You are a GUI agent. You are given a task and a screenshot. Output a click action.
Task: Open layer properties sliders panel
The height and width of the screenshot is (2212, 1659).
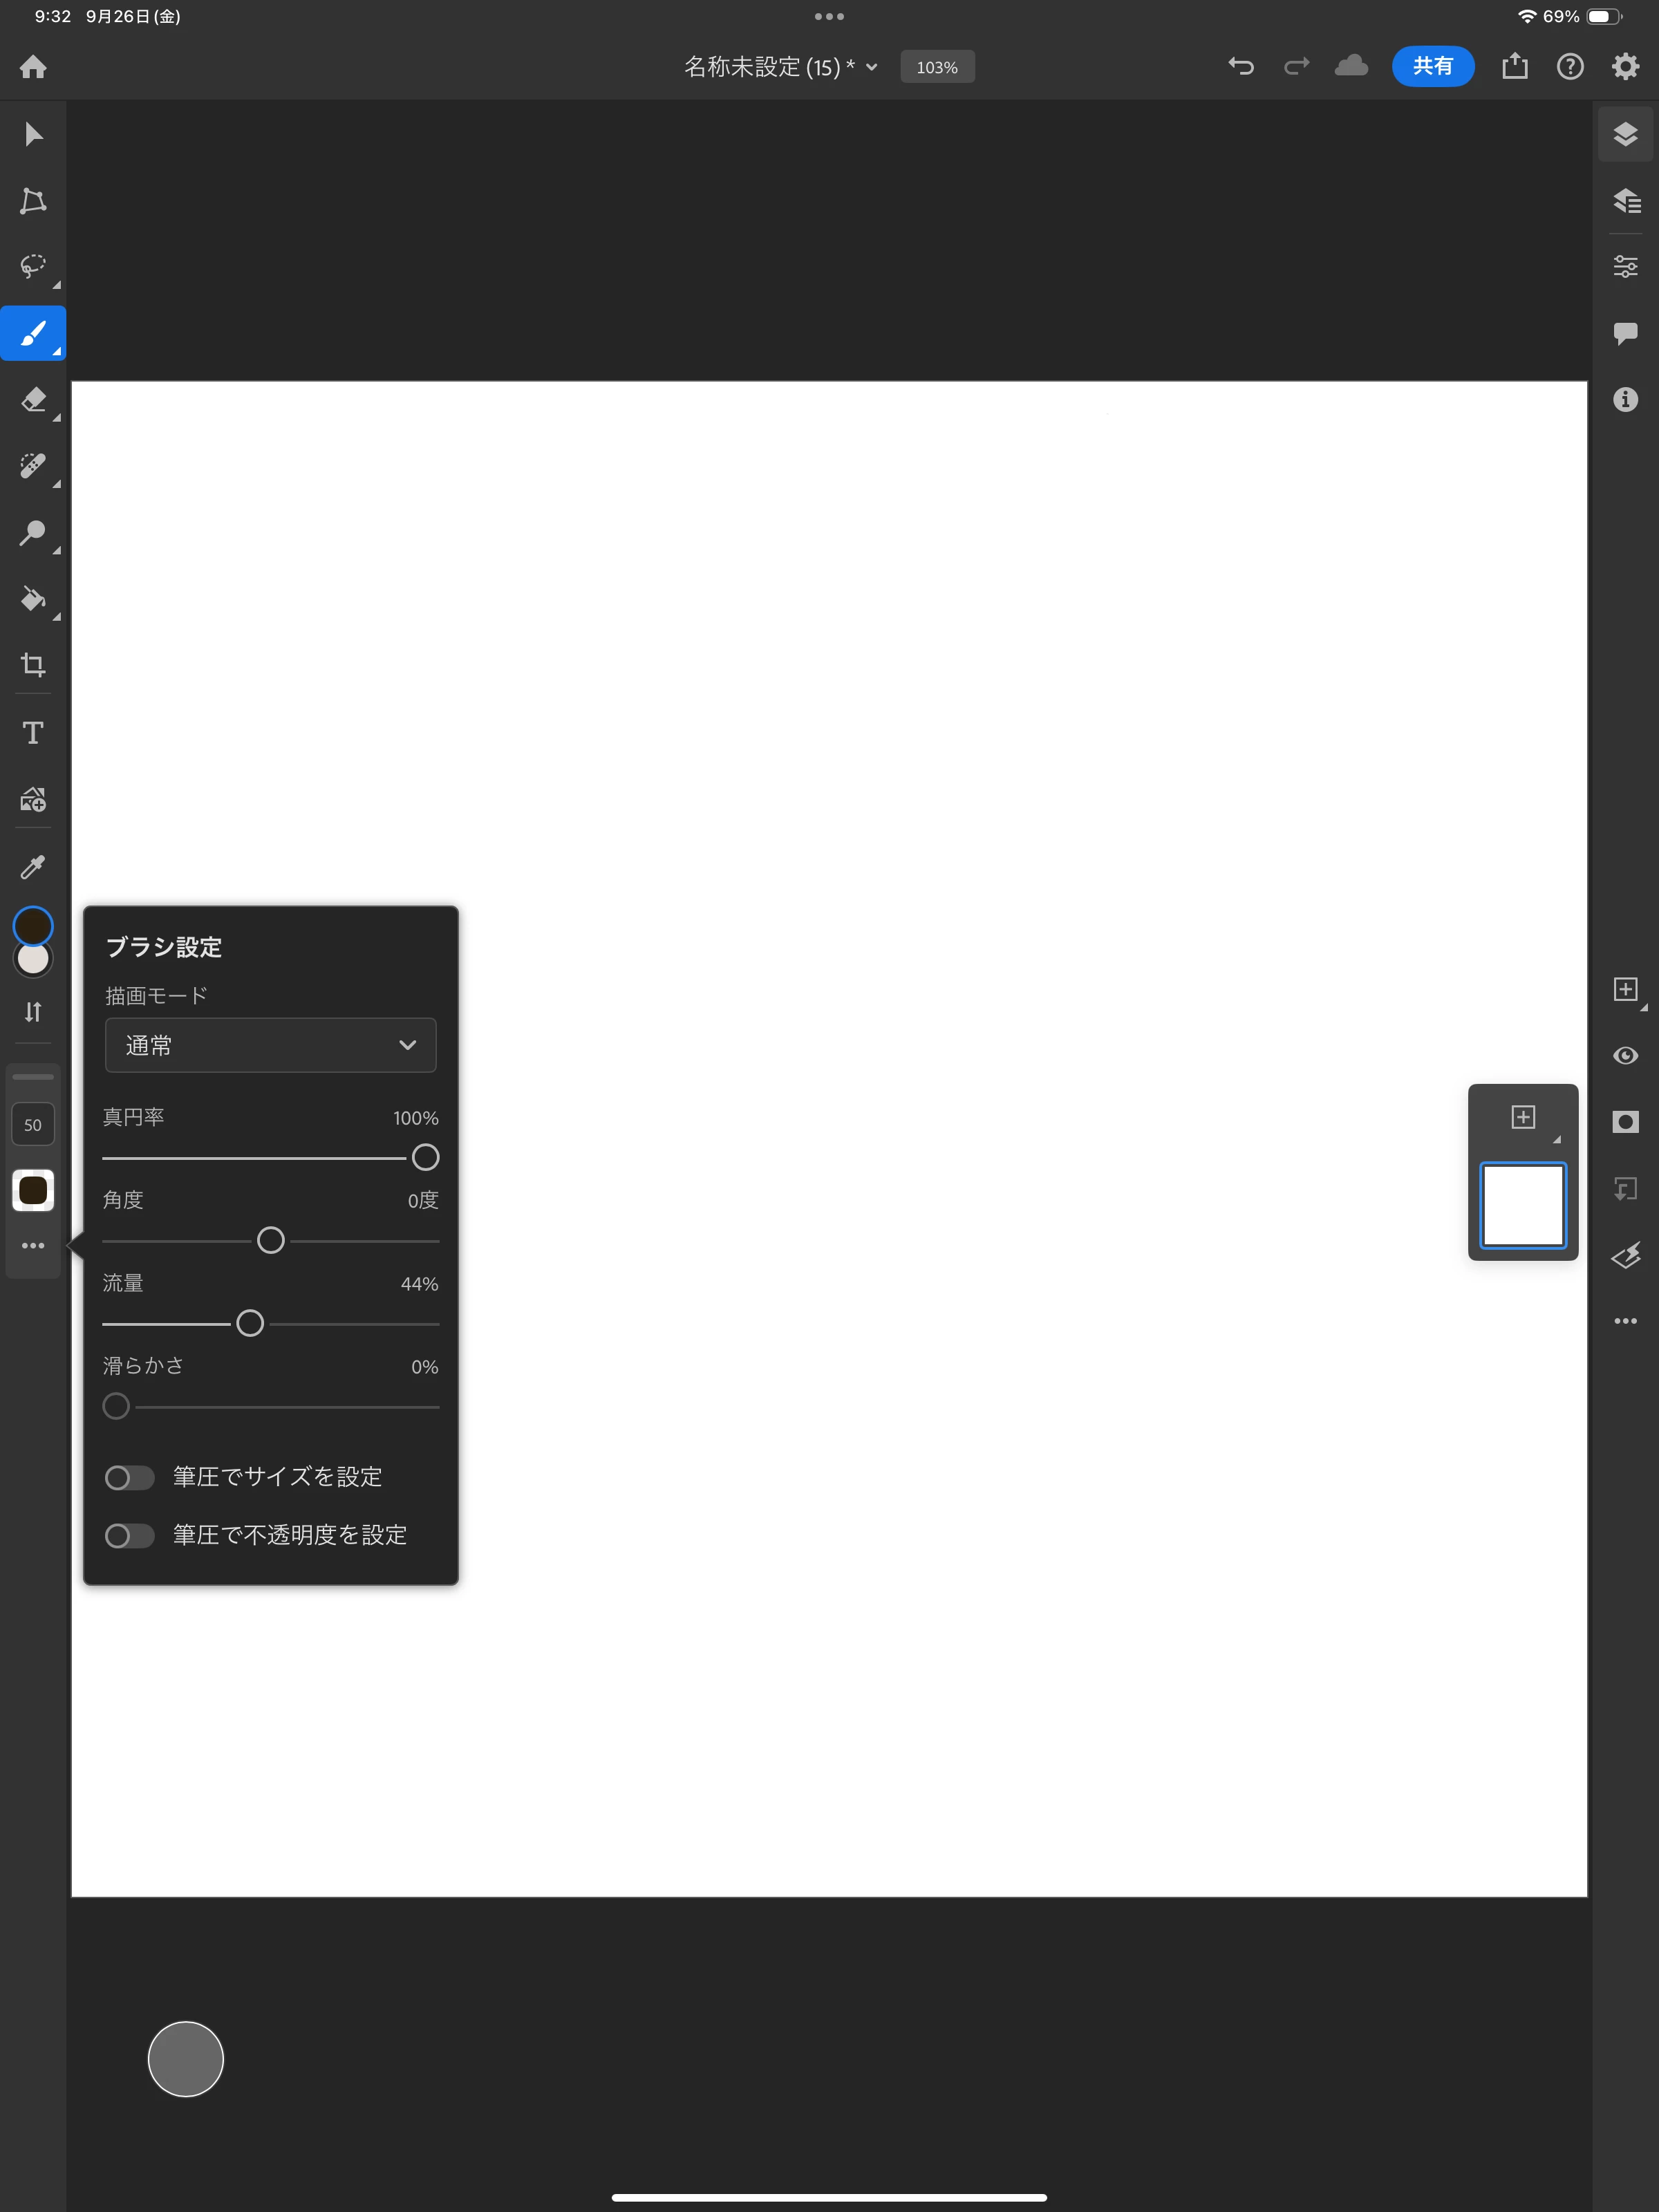pos(1625,266)
